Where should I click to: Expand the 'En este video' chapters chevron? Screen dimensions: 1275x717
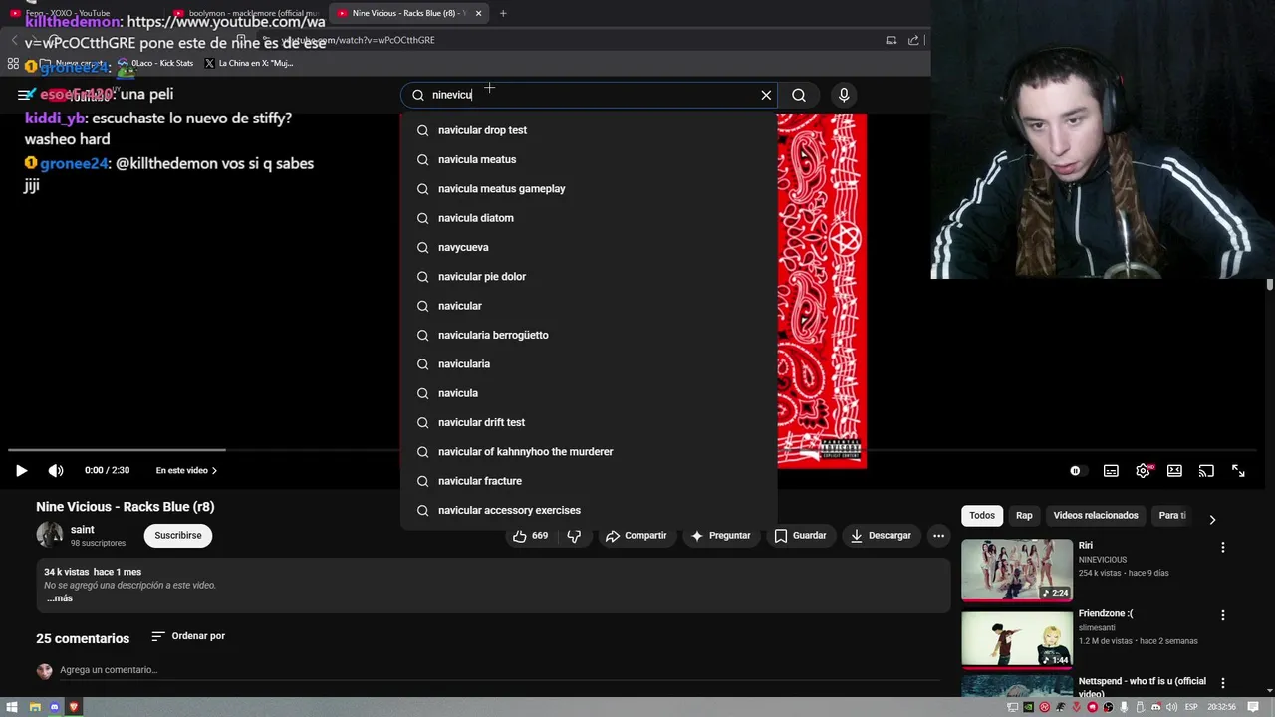(x=214, y=471)
